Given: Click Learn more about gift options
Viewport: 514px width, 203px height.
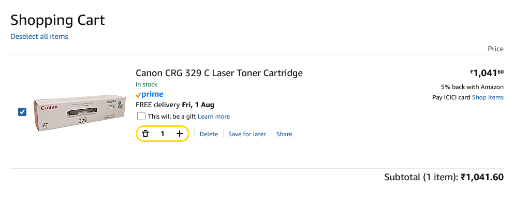Looking at the screenshot, I should pos(214,117).
